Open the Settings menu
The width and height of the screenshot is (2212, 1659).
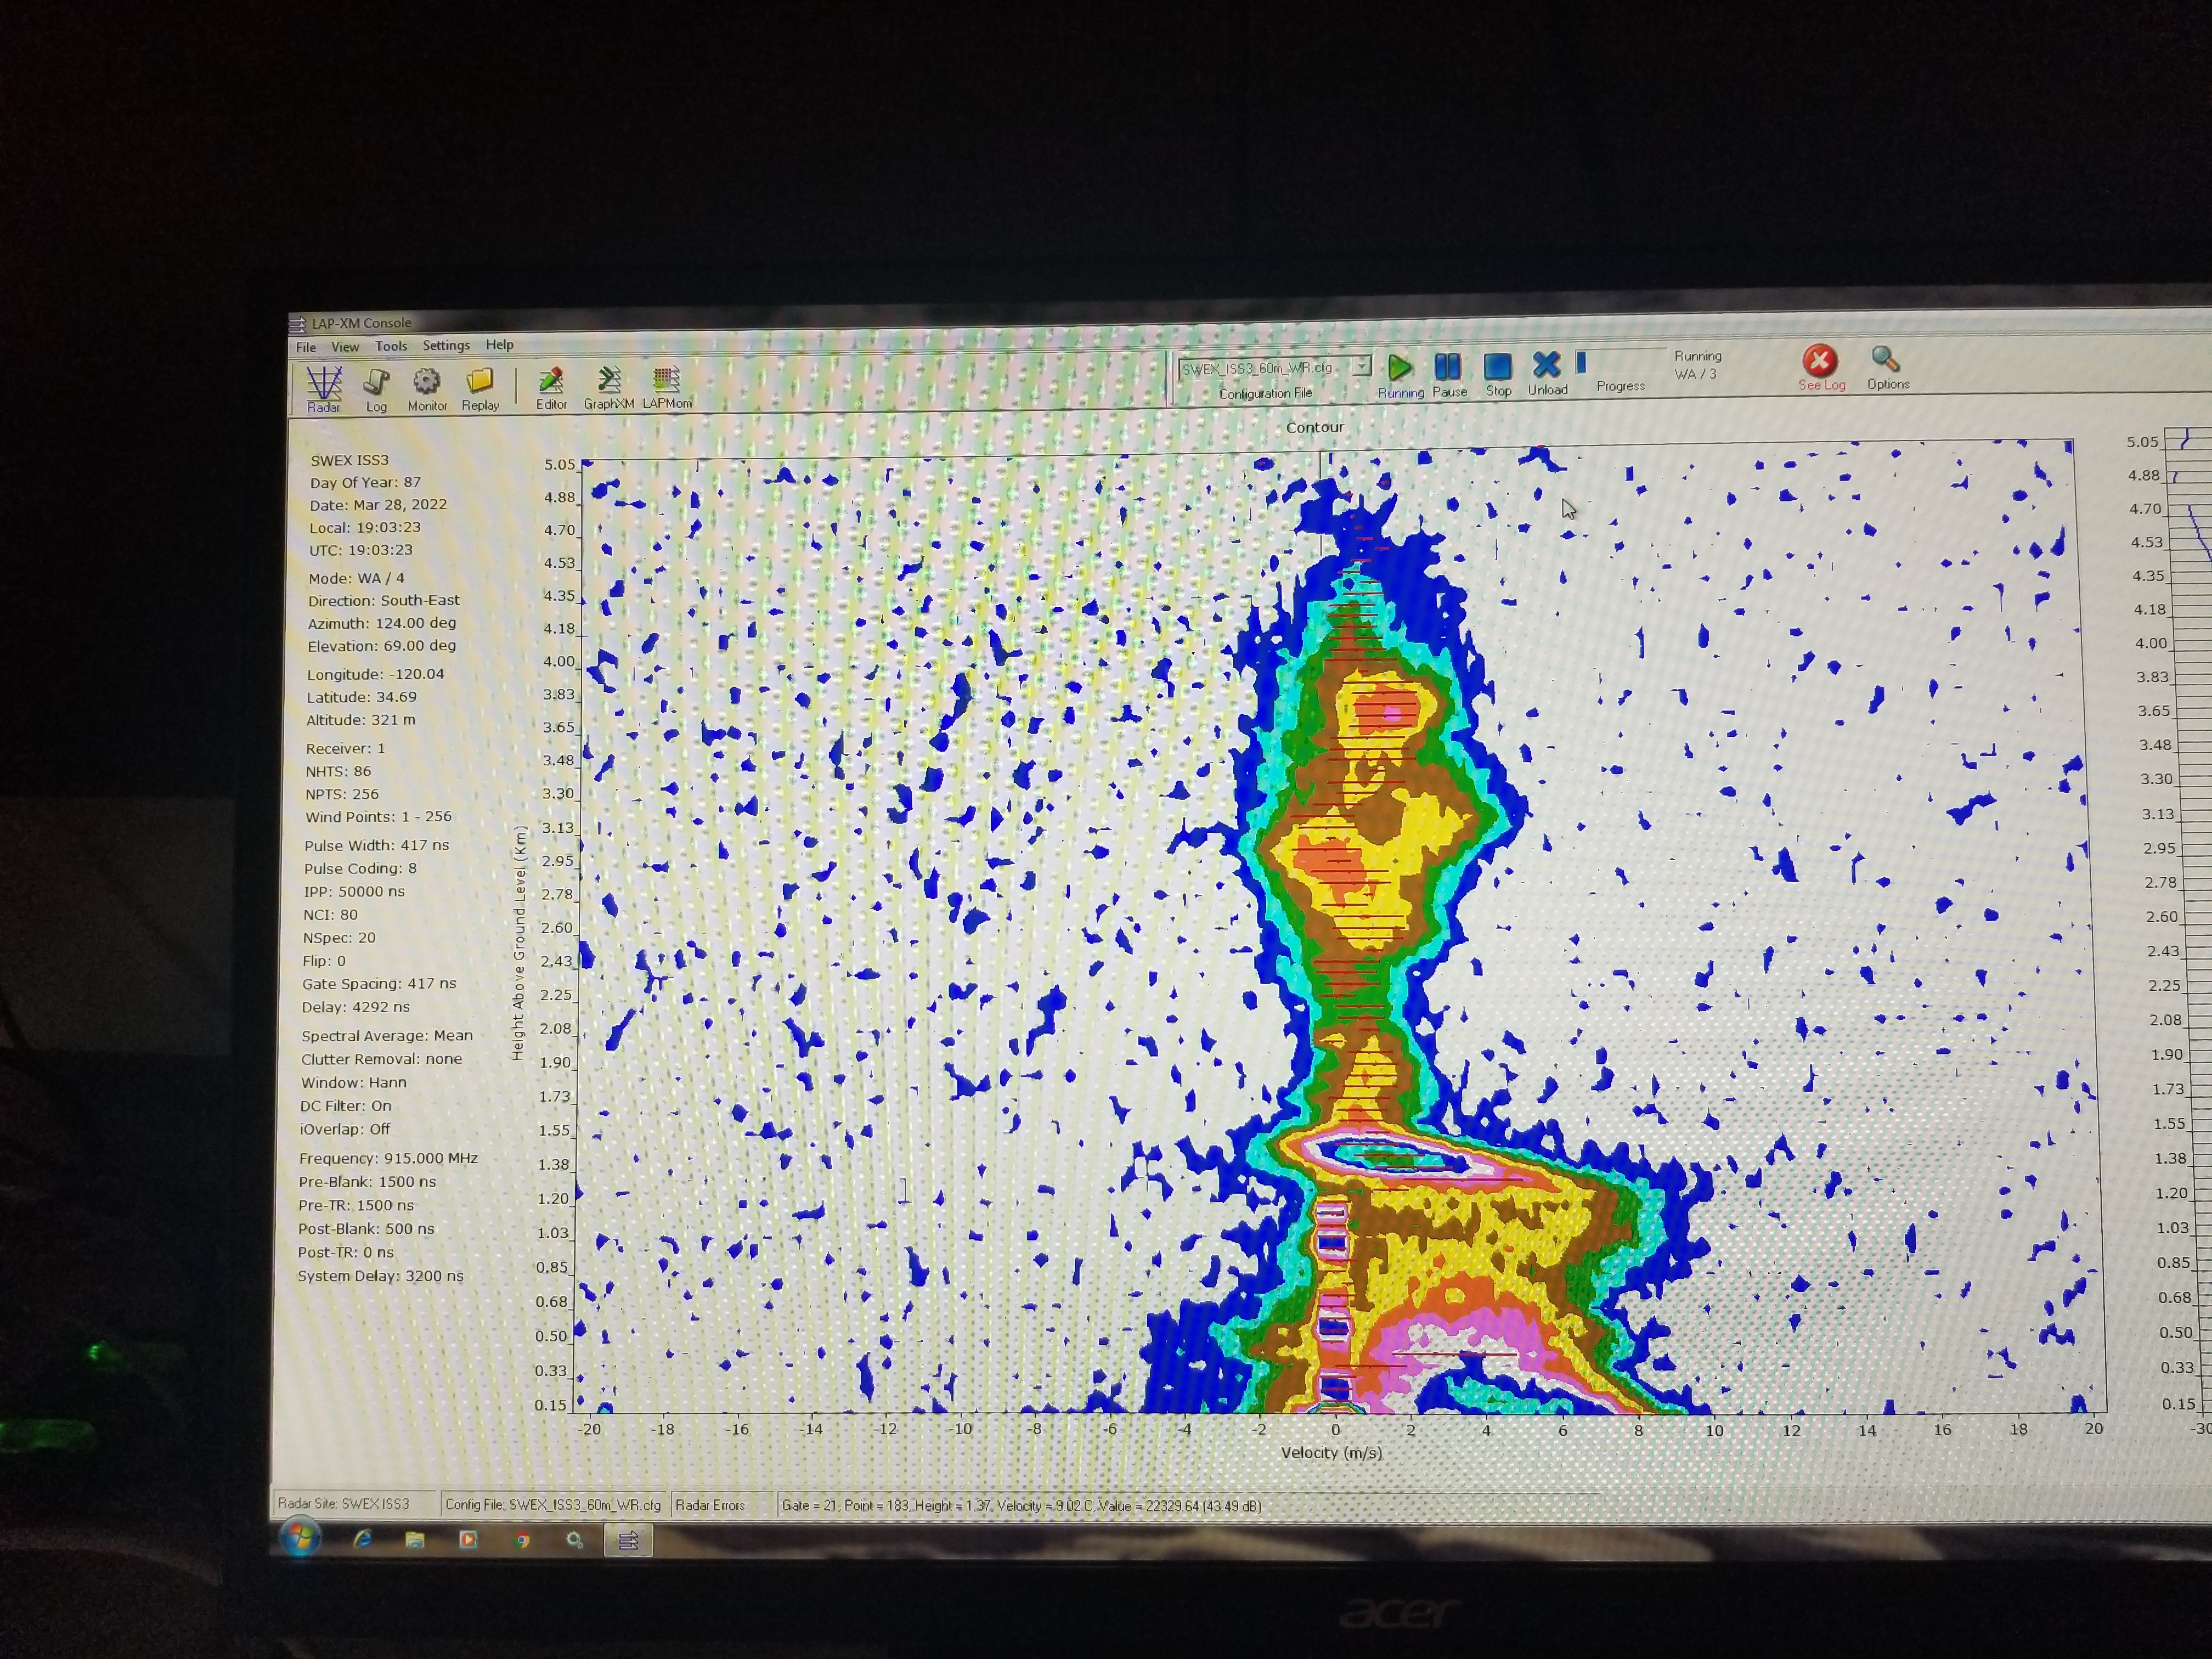[x=446, y=345]
